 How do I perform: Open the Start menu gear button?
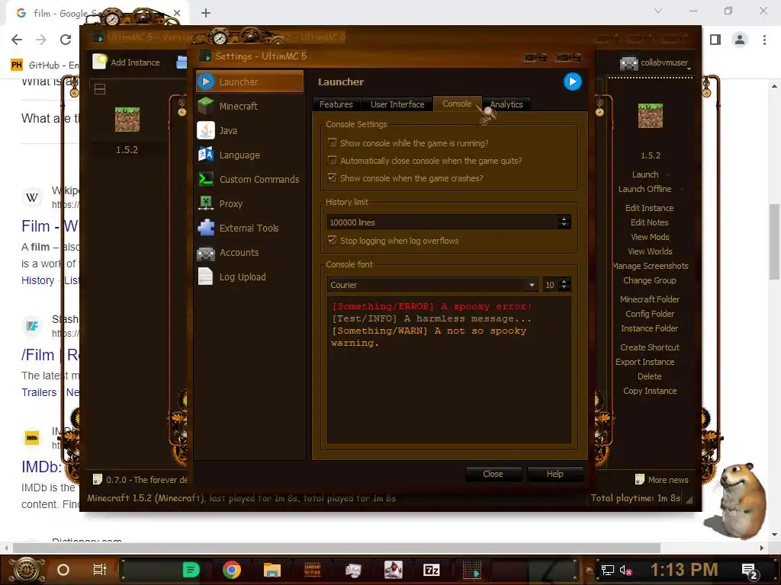pos(27,570)
